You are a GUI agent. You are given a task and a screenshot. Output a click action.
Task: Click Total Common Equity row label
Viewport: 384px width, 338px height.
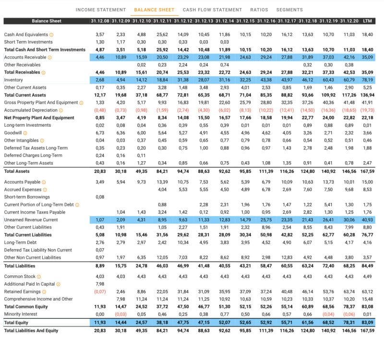click(x=26, y=306)
